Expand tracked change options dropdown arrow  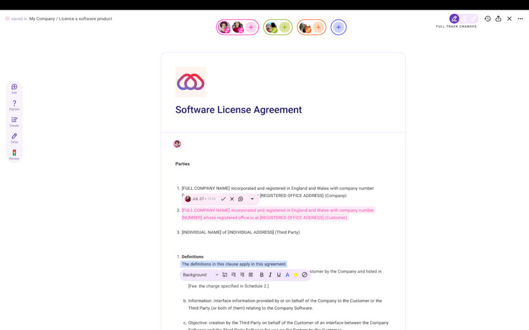coord(252,199)
